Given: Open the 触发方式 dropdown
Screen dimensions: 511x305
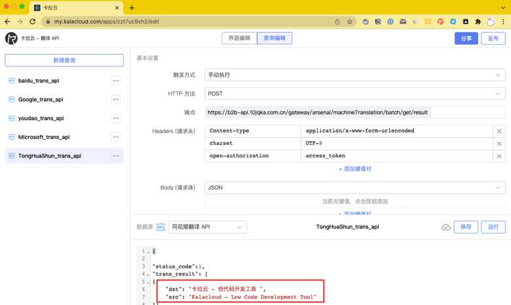Looking at the screenshot, I should pos(355,75).
